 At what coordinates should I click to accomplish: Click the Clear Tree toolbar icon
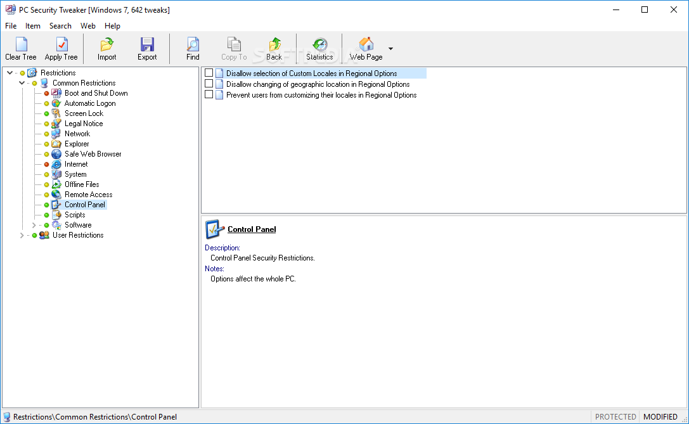pyautogui.click(x=21, y=44)
